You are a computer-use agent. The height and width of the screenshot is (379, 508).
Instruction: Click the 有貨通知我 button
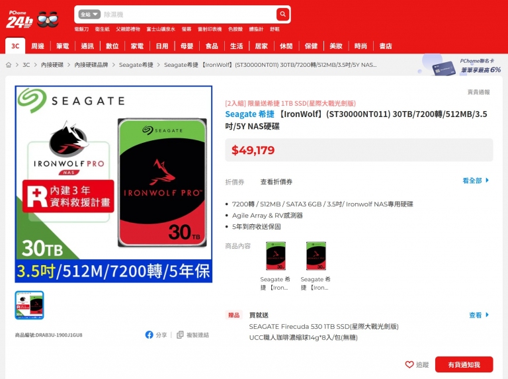464,364
